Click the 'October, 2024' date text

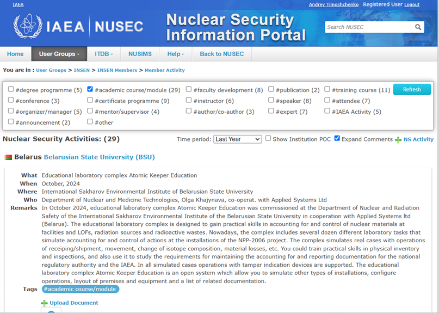[61, 183]
